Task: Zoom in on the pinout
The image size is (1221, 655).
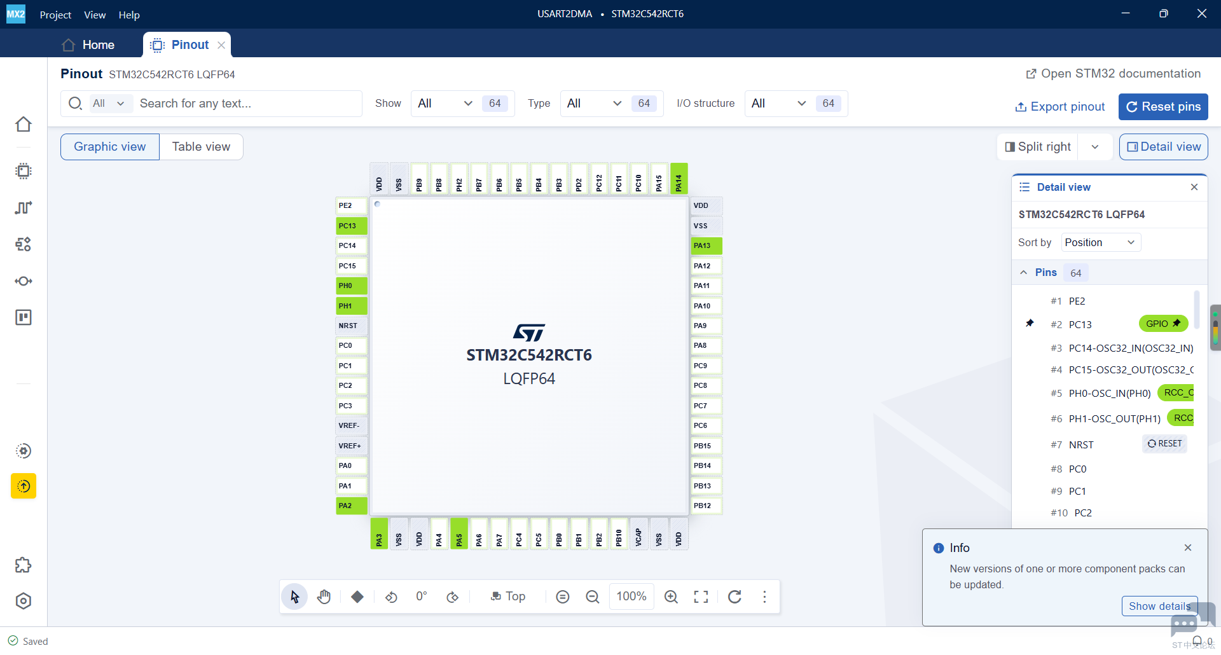Action: (x=671, y=596)
